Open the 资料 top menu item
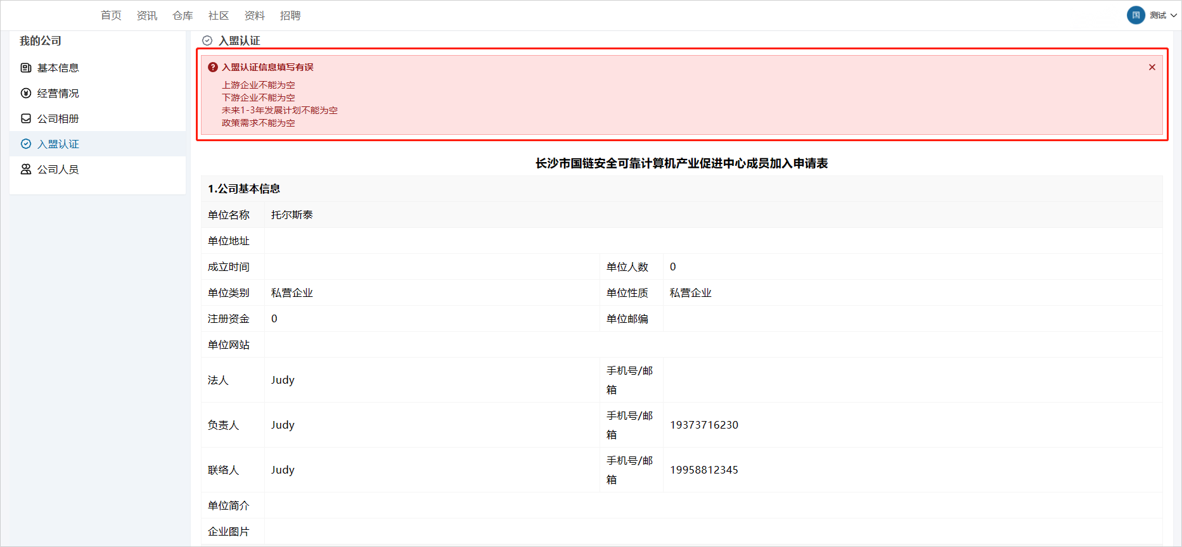This screenshot has height=547, width=1182. [254, 15]
